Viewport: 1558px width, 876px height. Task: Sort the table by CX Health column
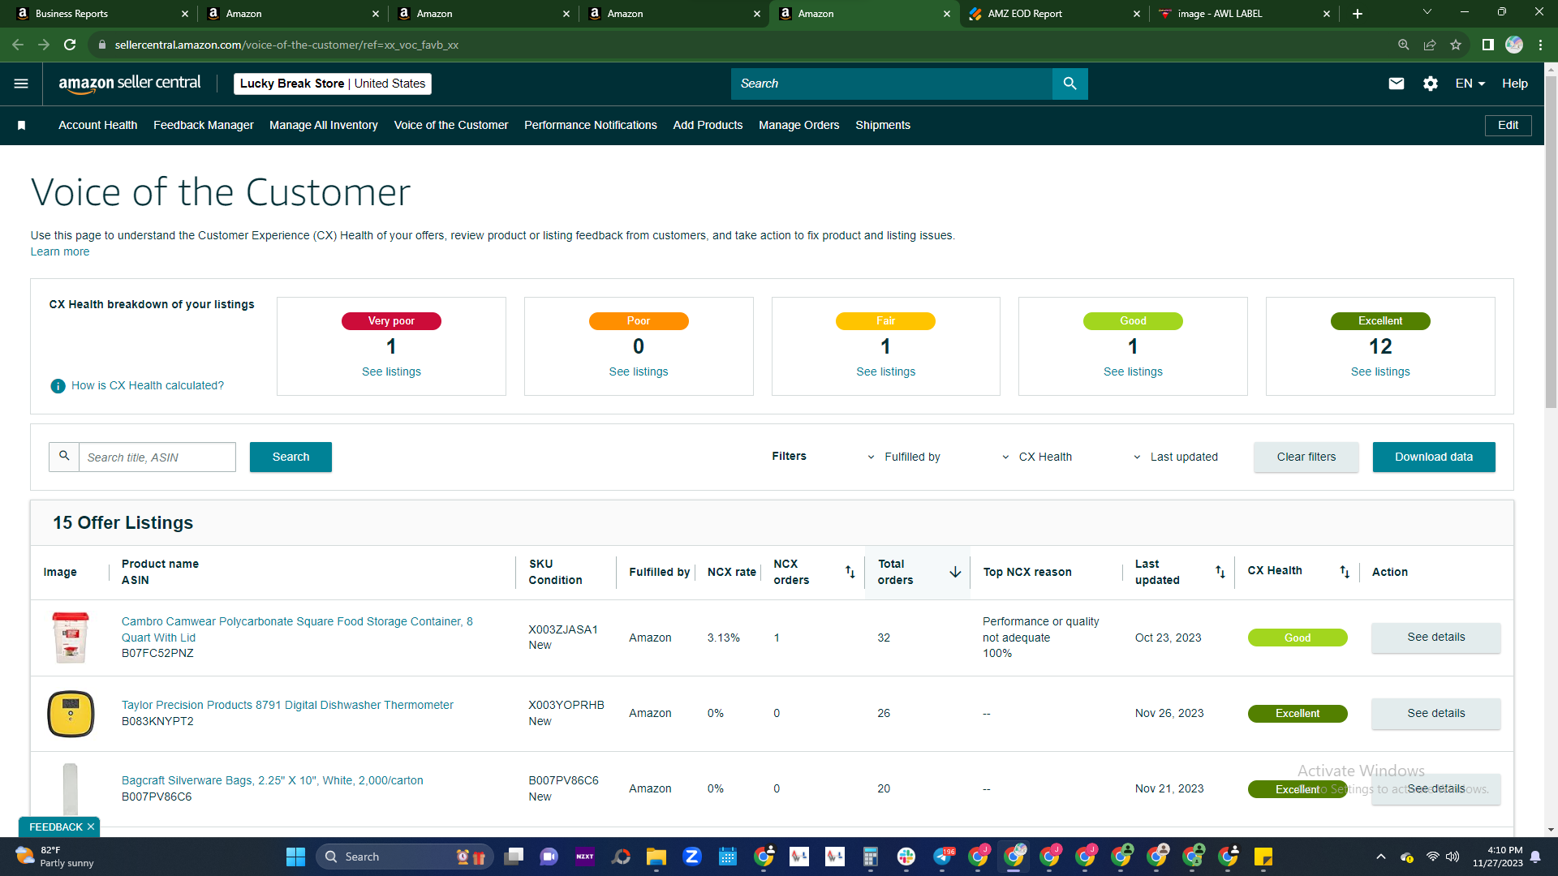(x=1345, y=572)
